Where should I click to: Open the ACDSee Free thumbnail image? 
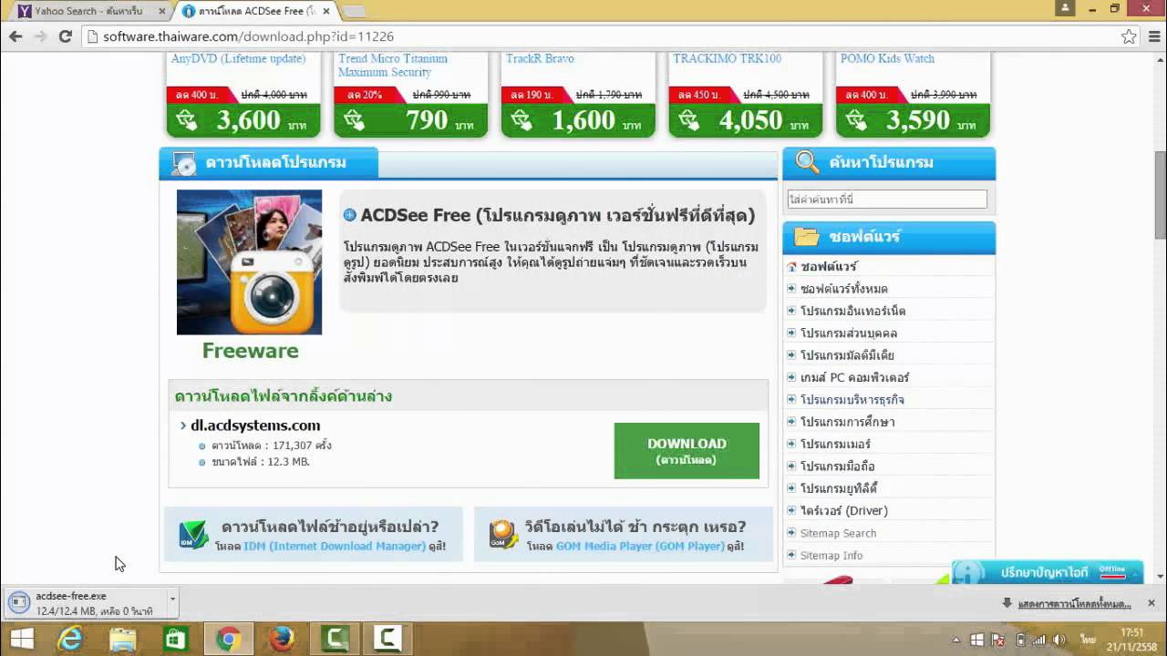[249, 262]
